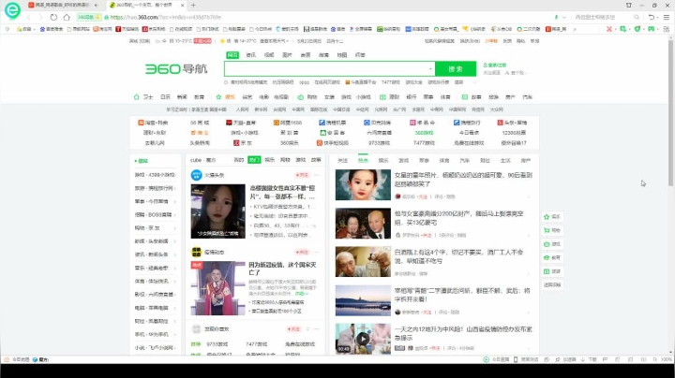Screen dimensions: 675x378
Task: Click the lightning icon in address bar
Action: [556, 17]
